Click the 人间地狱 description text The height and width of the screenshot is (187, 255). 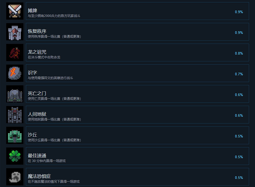[54, 119]
